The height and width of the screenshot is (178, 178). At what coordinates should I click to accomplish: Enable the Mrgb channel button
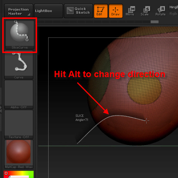pos(173,7)
